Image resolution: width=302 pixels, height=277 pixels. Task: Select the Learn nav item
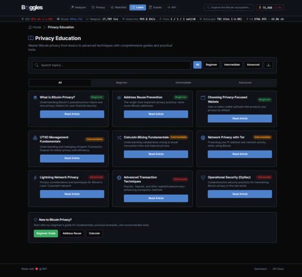137,8
